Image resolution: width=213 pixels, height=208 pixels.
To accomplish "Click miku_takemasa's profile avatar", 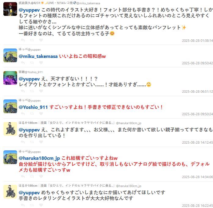I will [x=10, y=9].
